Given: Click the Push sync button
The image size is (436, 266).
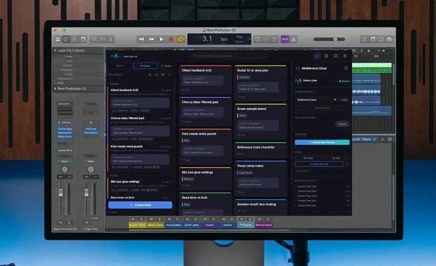Looking at the screenshot, I should pos(308,158).
